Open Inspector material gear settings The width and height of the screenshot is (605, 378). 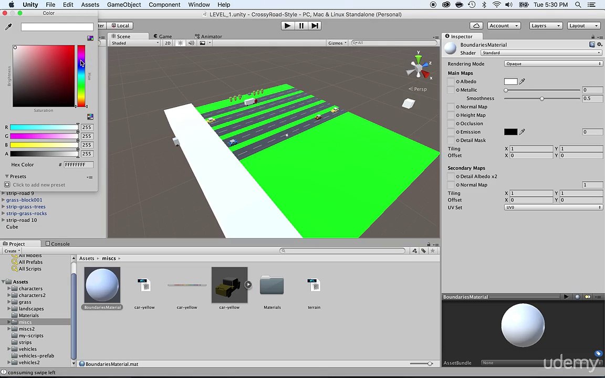[600, 45]
